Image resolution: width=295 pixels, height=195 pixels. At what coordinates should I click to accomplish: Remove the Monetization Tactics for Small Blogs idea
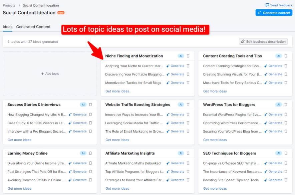tap(188, 83)
